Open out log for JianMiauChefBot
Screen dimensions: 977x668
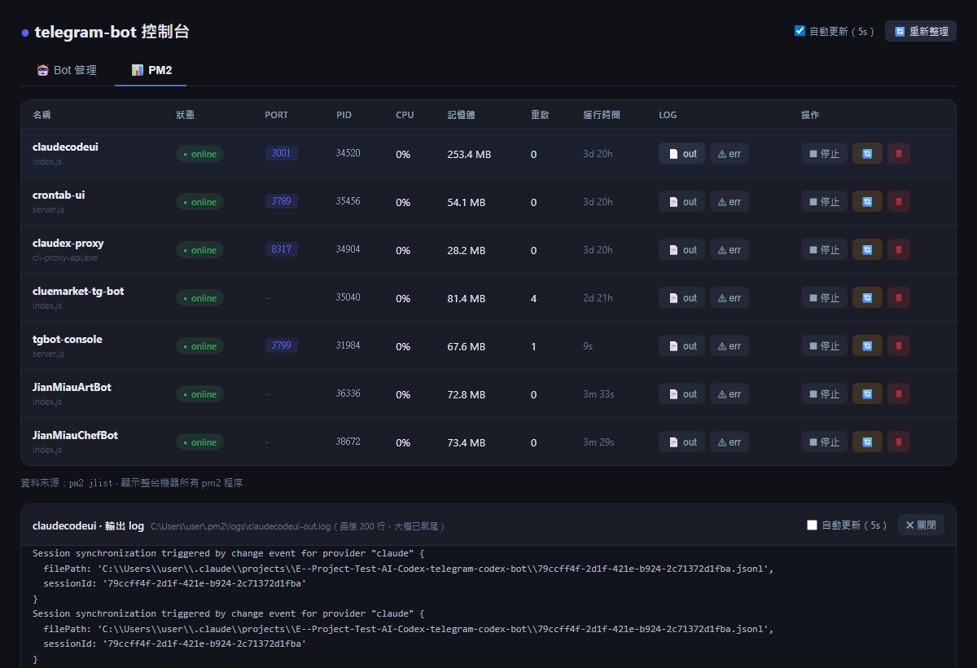[x=681, y=442]
